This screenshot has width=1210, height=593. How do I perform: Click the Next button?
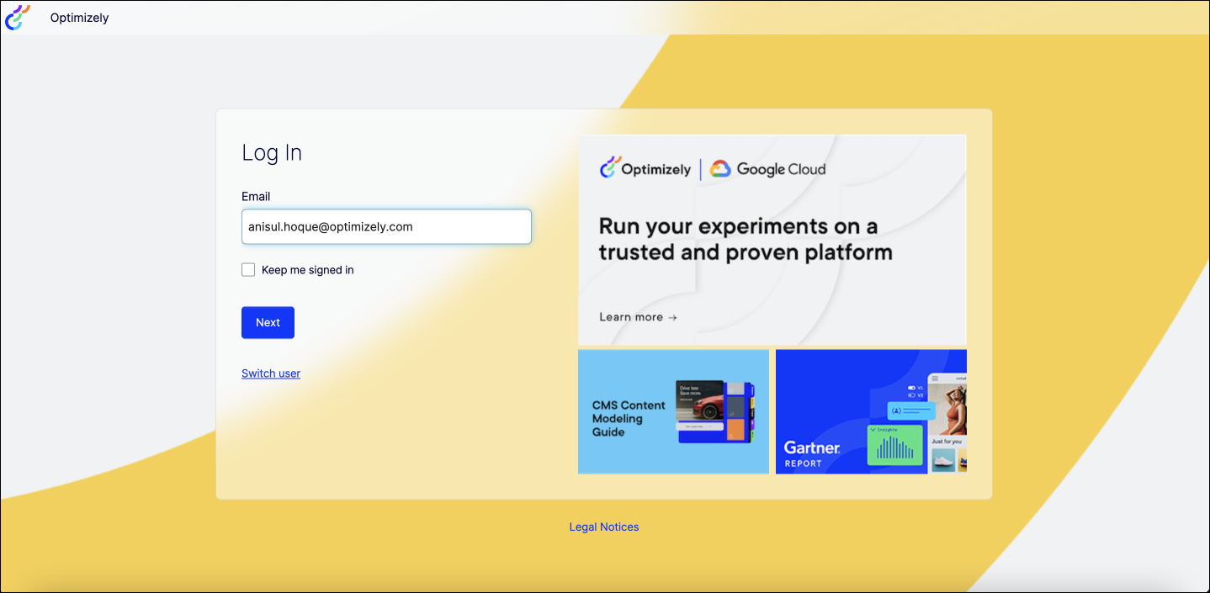268,323
